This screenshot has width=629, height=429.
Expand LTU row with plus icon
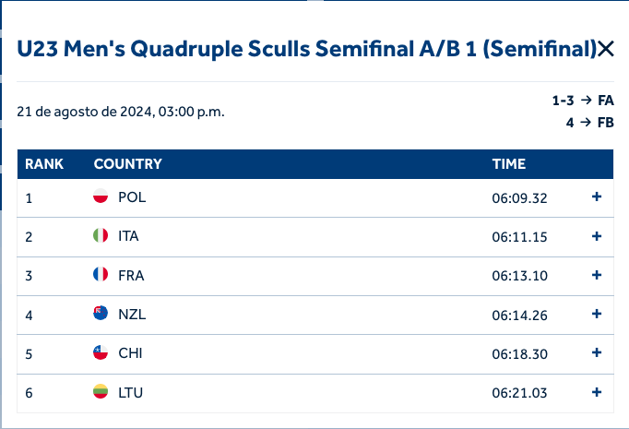point(597,393)
